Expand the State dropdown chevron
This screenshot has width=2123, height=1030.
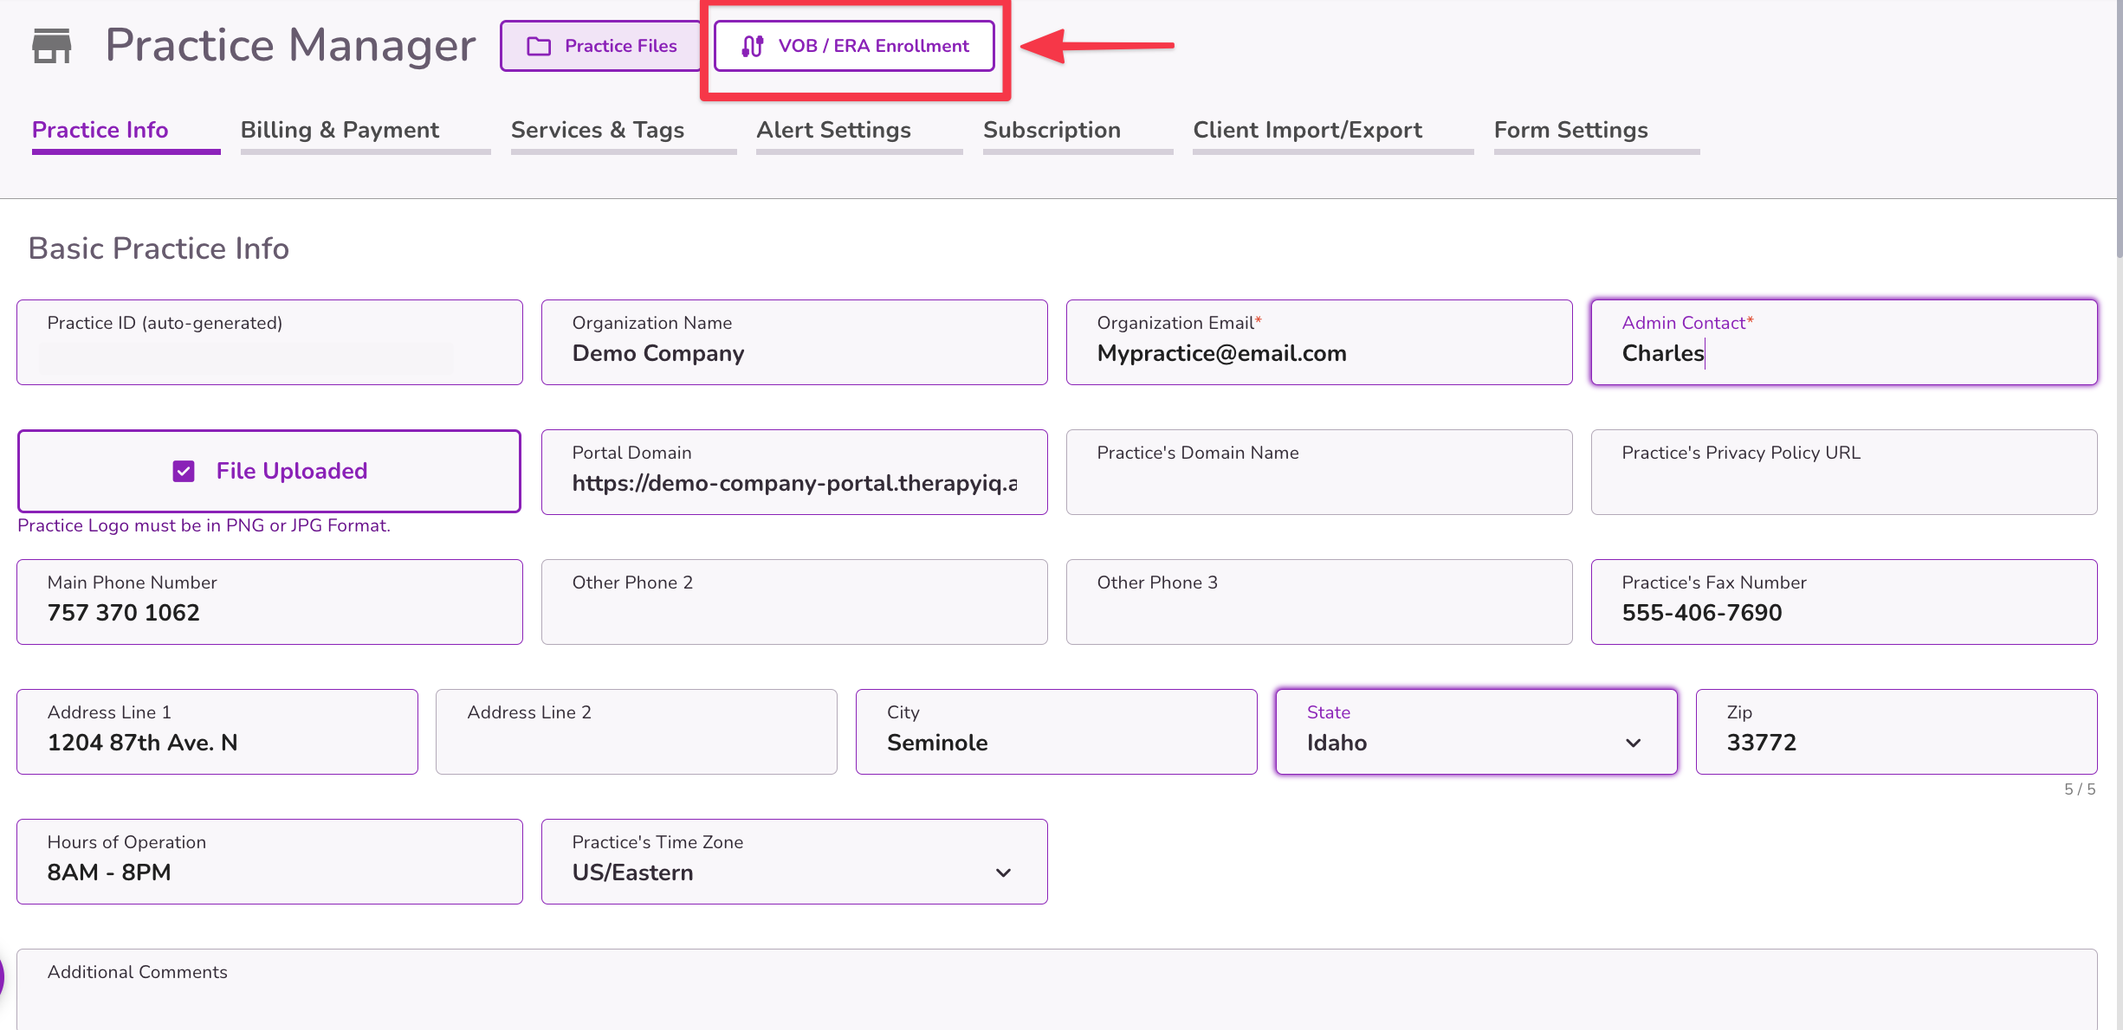(1633, 743)
